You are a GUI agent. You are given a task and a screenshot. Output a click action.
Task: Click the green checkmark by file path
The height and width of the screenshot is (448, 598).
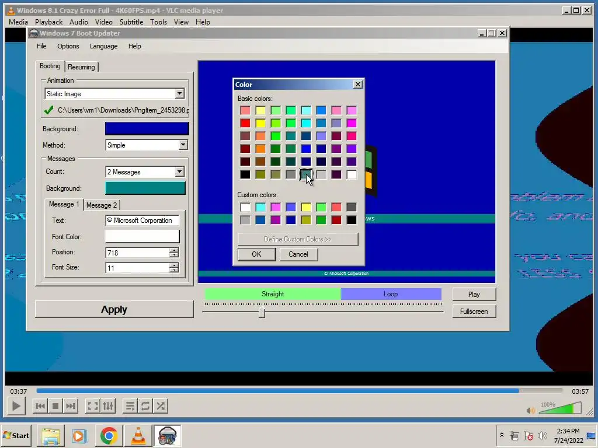(x=49, y=110)
